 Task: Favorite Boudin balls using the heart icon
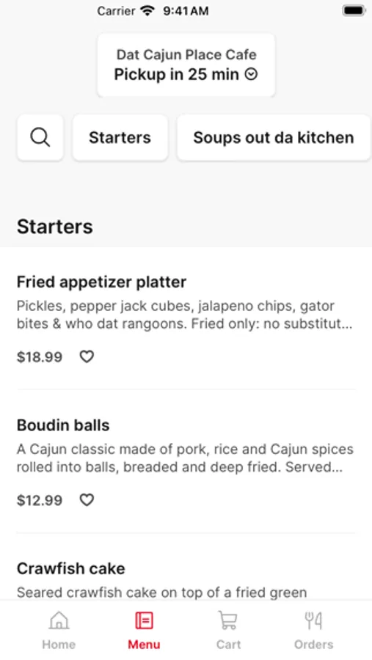click(87, 499)
